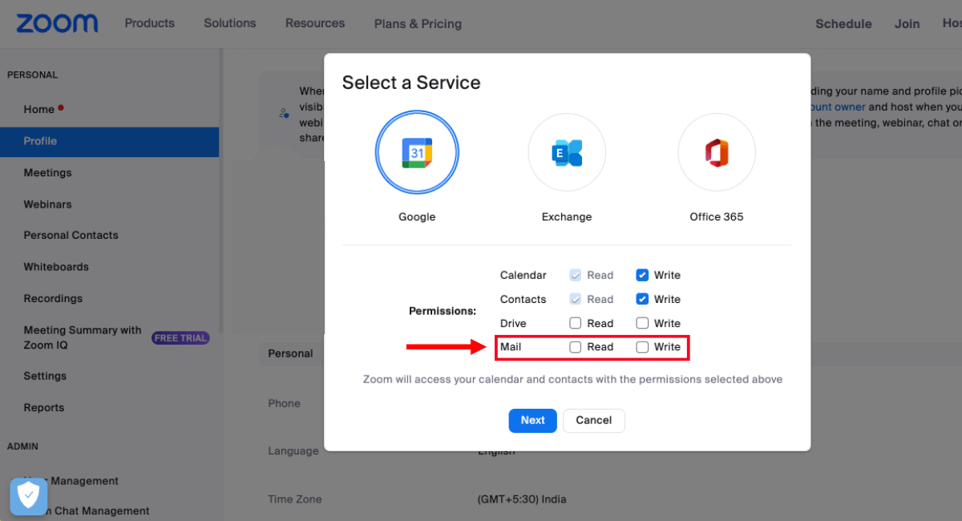Click the Language label on profile

click(293, 451)
